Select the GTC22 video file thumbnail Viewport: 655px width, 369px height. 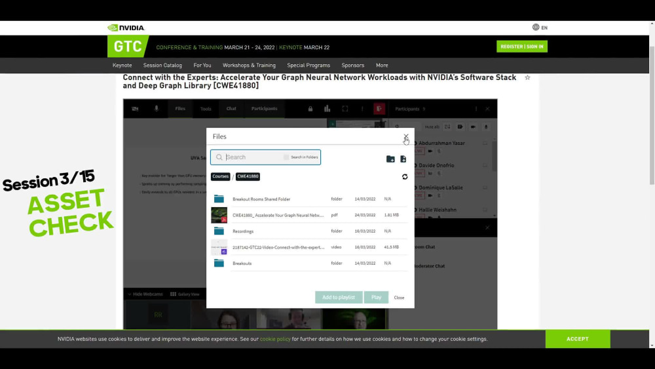click(x=219, y=247)
